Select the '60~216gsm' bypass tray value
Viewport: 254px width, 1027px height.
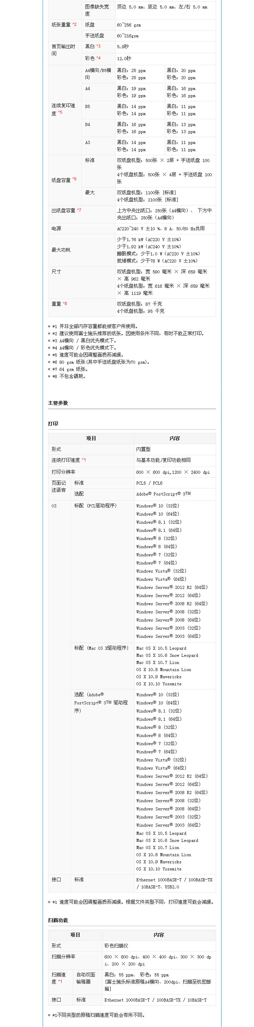(128, 35)
